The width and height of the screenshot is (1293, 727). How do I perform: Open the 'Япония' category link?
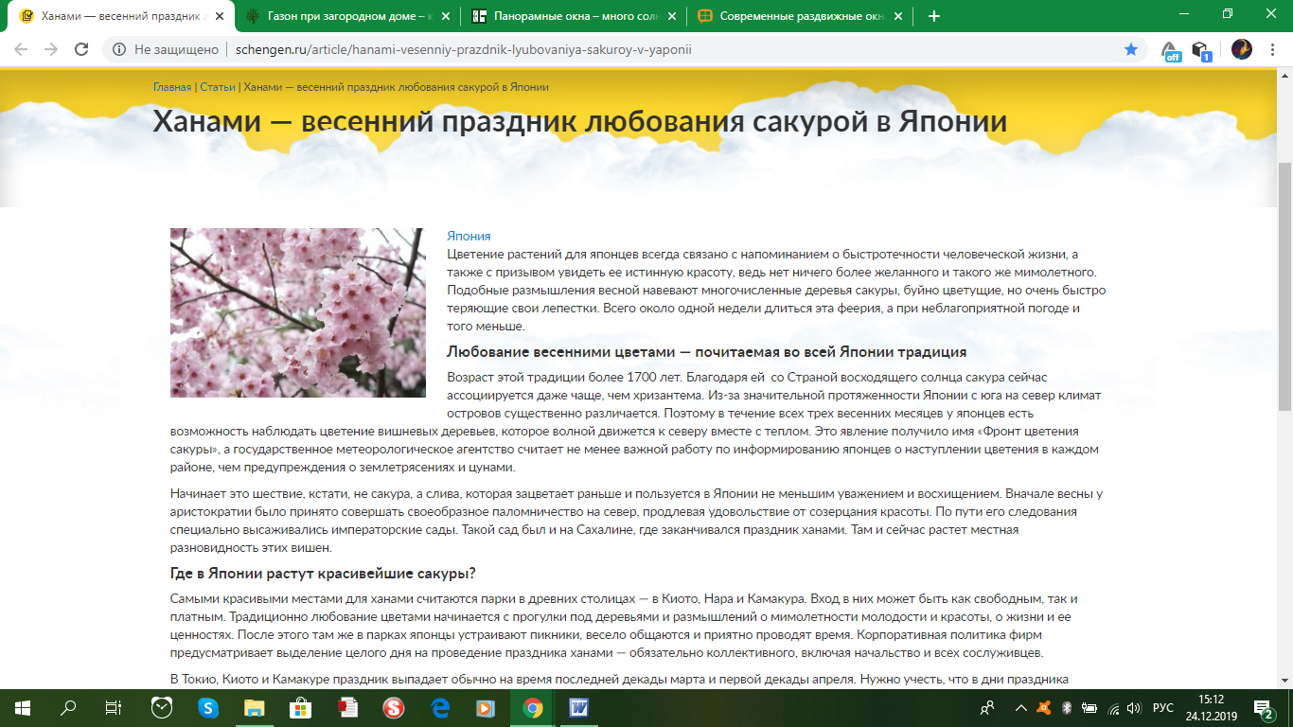point(469,236)
